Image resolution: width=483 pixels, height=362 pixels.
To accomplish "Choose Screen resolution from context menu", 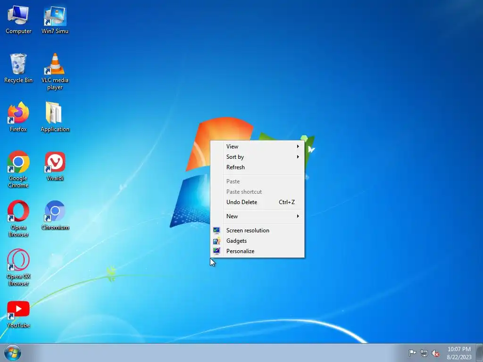I will click(257, 230).
